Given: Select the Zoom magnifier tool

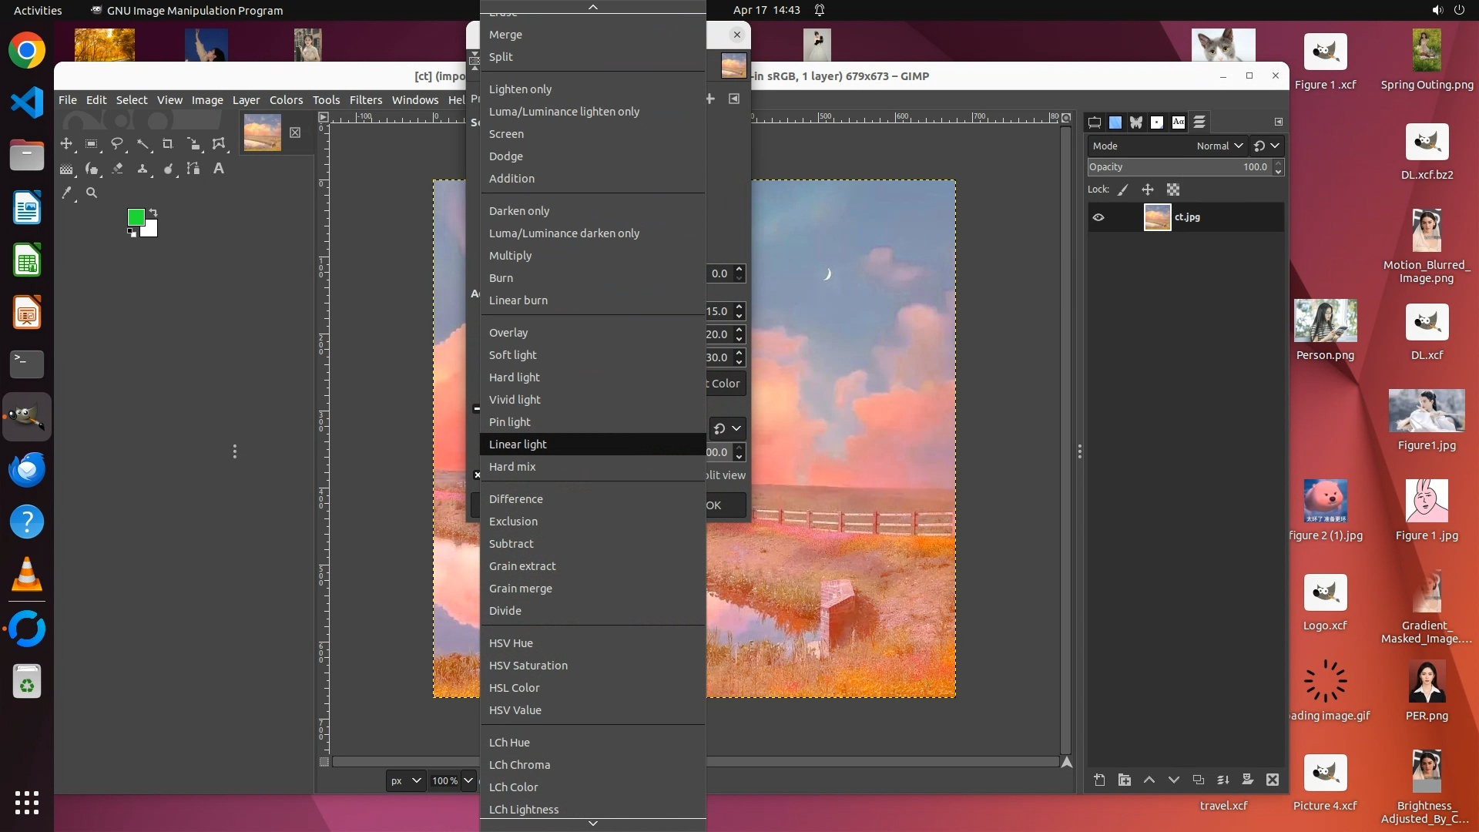Looking at the screenshot, I should tap(92, 193).
